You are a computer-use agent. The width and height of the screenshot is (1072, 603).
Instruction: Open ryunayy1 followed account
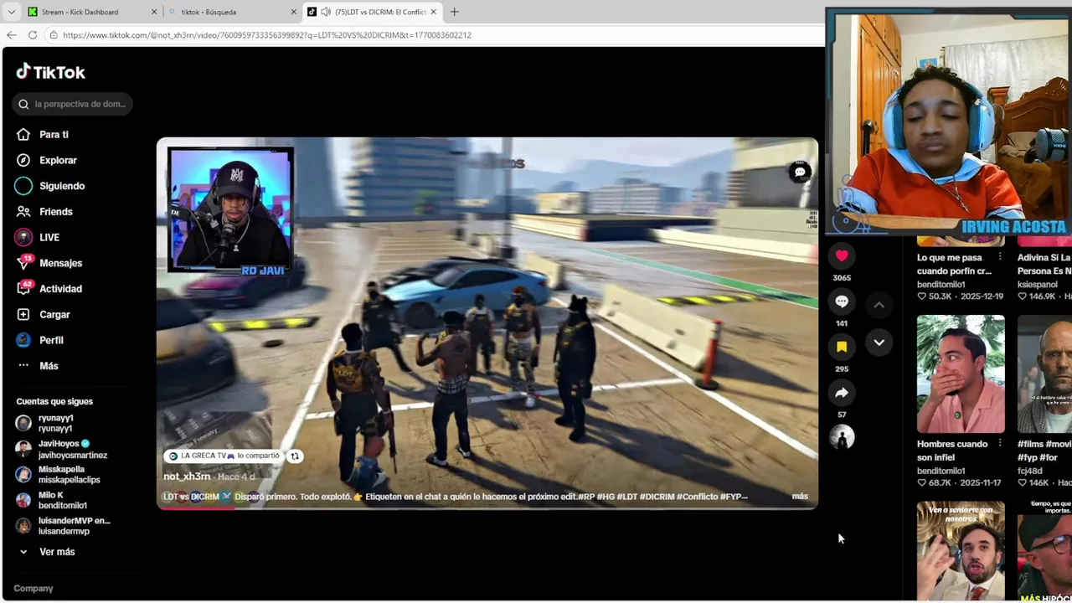click(x=55, y=423)
